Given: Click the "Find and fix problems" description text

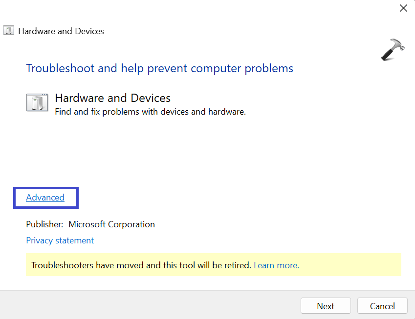Looking at the screenshot, I should pos(150,112).
